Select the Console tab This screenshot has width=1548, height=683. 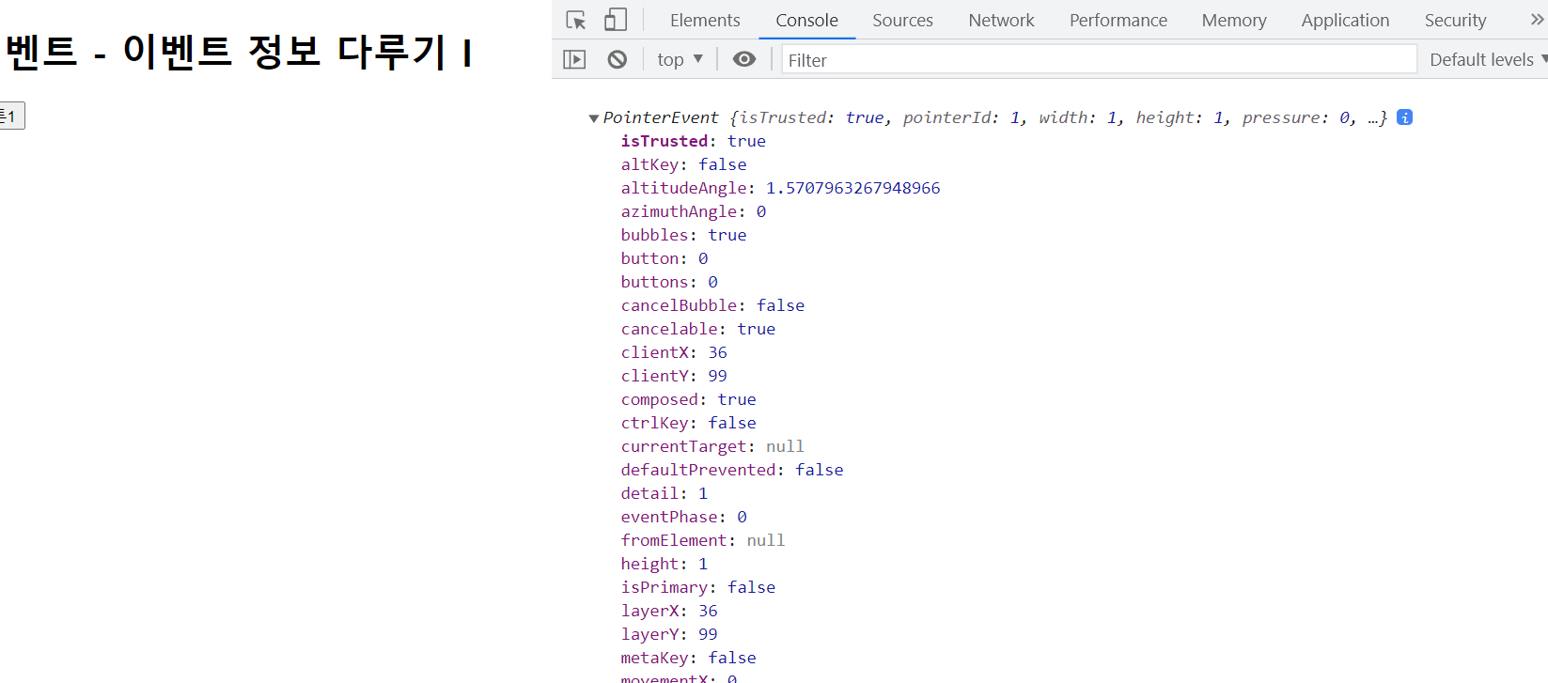(806, 20)
